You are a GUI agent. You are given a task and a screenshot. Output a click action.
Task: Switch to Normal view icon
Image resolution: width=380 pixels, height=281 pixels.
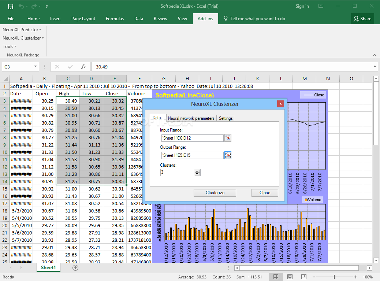pyautogui.click(x=276, y=277)
